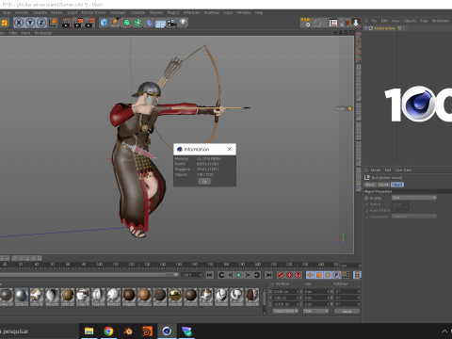The width and height of the screenshot is (452, 339).
Task: Open the Window menu
Action: [244, 12]
